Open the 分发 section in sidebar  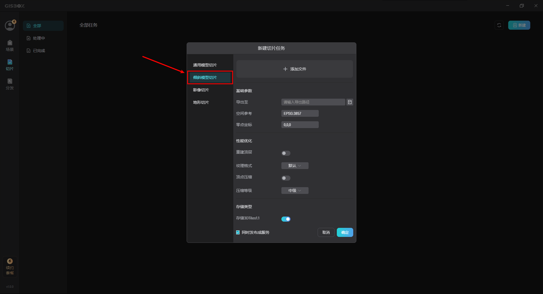coord(10,84)
